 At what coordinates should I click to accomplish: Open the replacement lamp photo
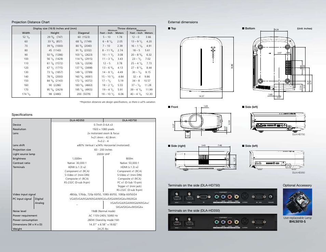[297, 202]
